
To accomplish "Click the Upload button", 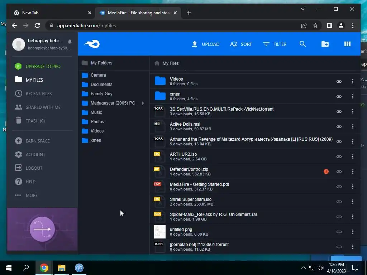I will 205,44.
